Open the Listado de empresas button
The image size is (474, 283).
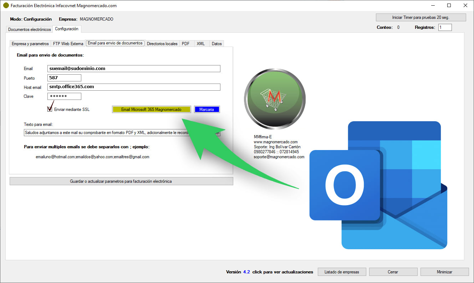point(342,272)
